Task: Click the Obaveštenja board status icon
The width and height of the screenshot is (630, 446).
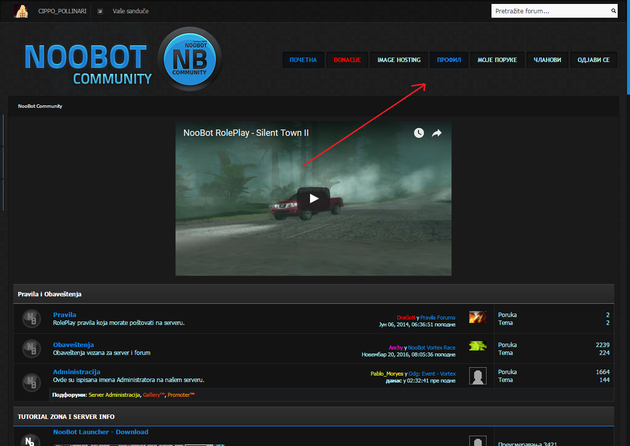Action: pyautogui.click(x=32, y=349)
